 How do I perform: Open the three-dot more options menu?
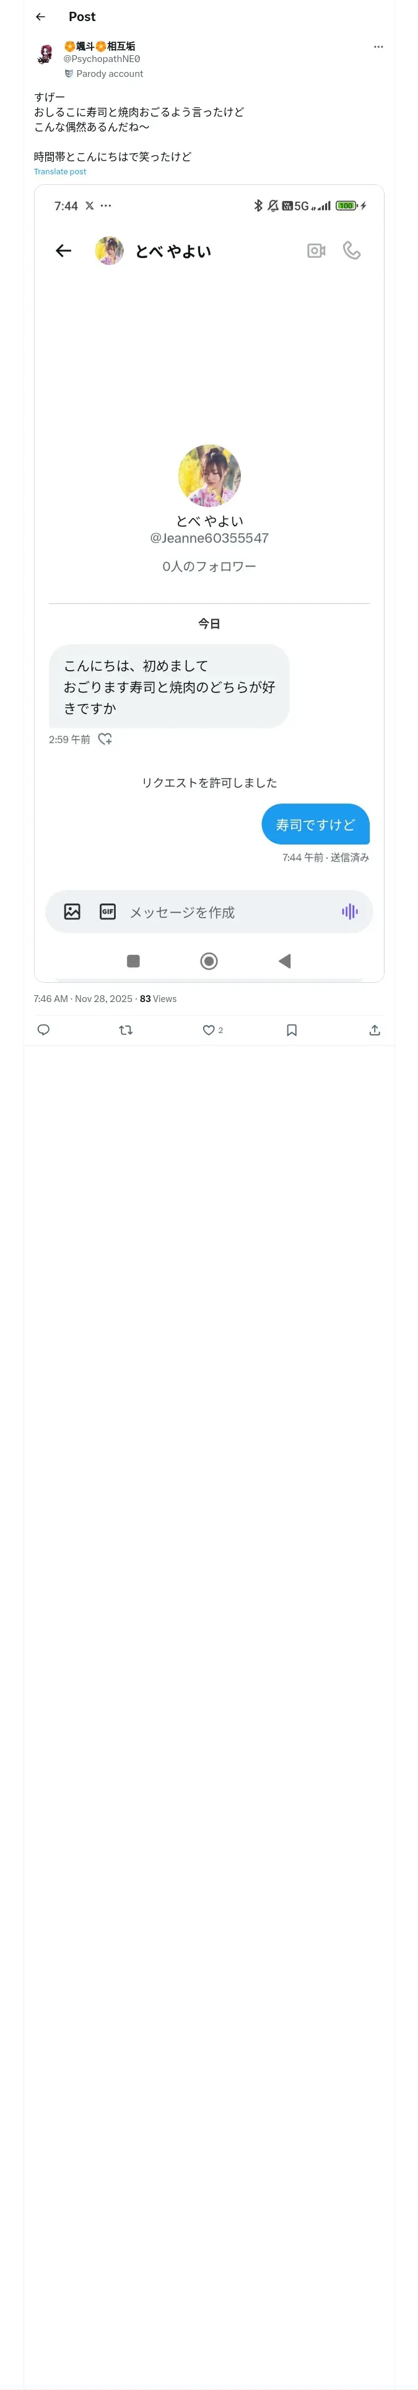(x=378, y=47)
